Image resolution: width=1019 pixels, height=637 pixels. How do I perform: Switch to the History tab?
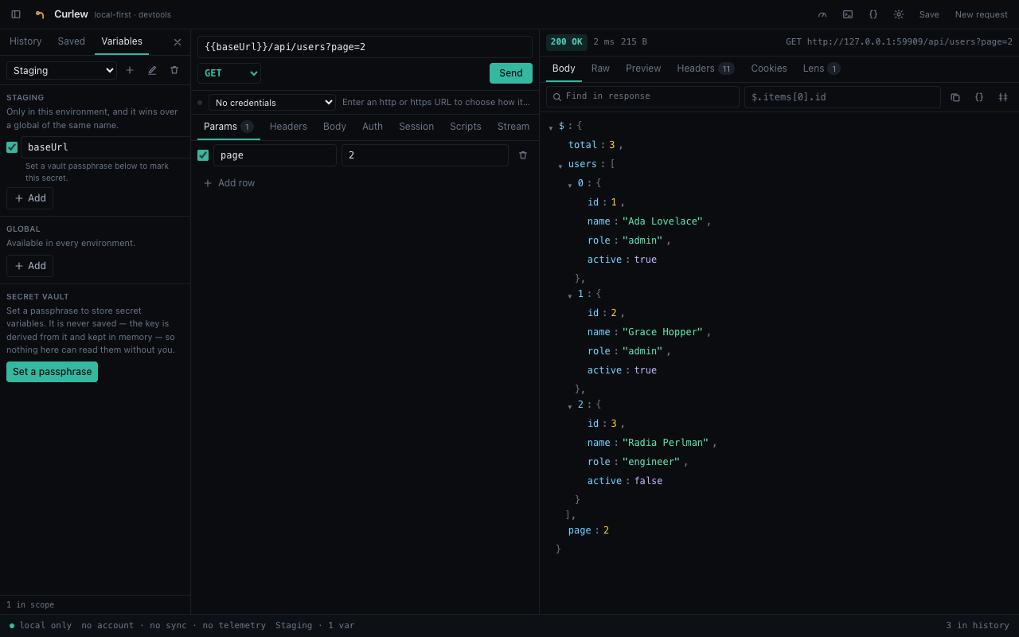point(25,41)
